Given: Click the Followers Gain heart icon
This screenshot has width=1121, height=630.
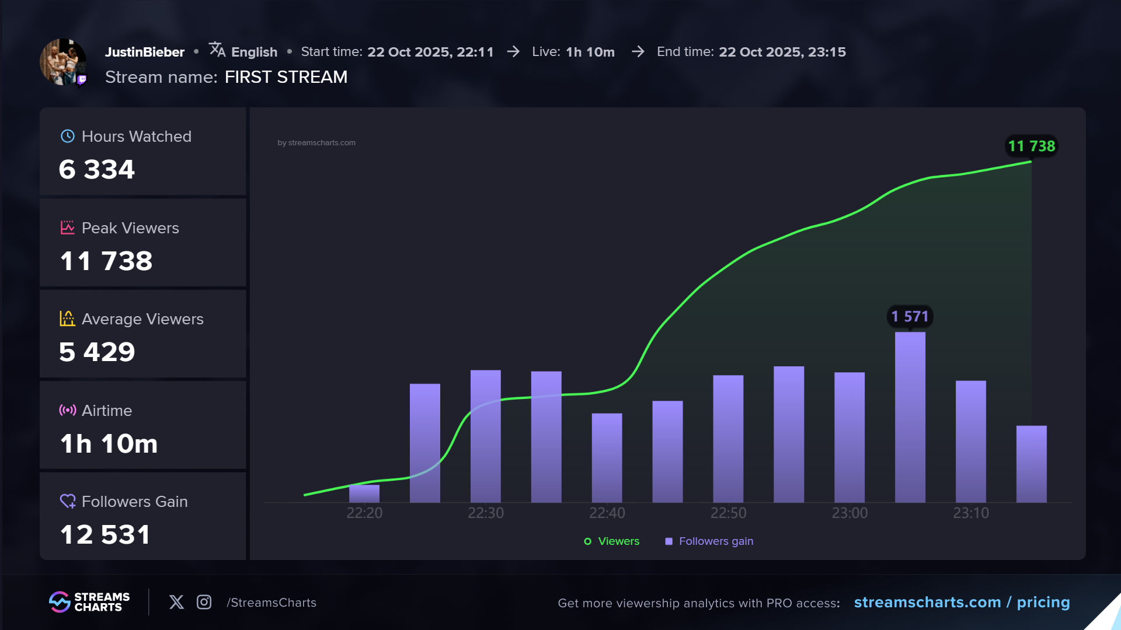Looking at the screenshot, I should [68, 501].
